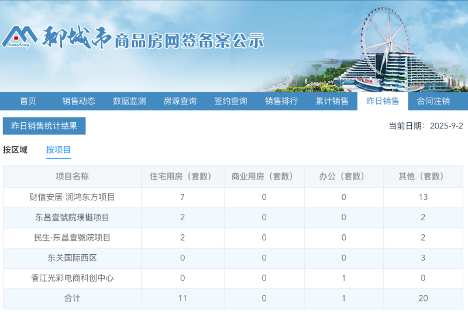Click the 其他（套数） column header
468x319 pixels.
pyautogui.click(x=423, y=176)
